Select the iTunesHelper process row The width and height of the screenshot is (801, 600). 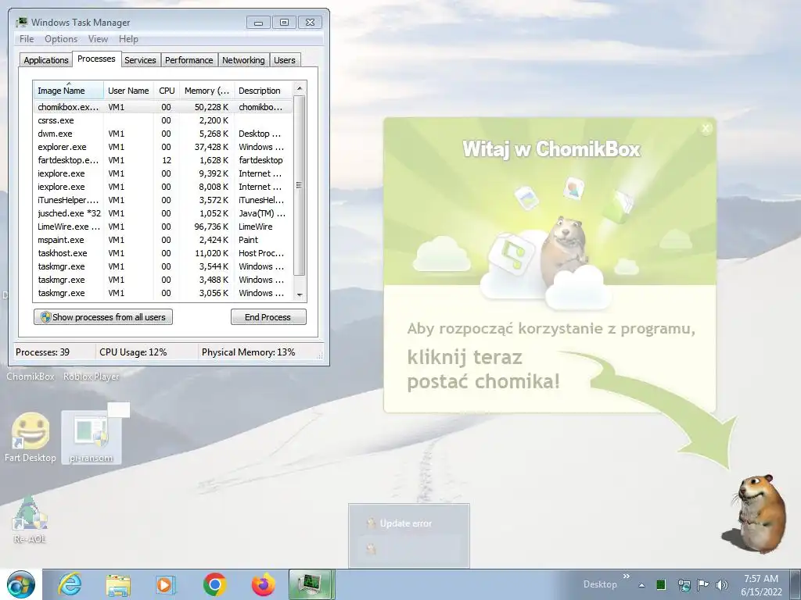tap(163, 200)
